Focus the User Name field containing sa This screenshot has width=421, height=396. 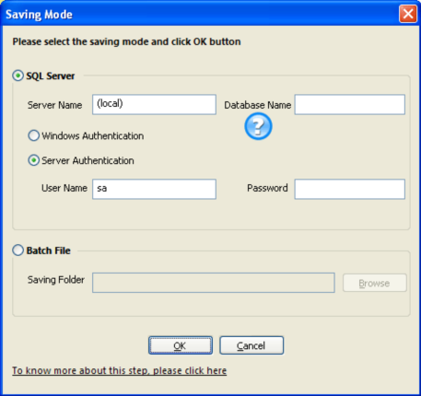point(154,189)
